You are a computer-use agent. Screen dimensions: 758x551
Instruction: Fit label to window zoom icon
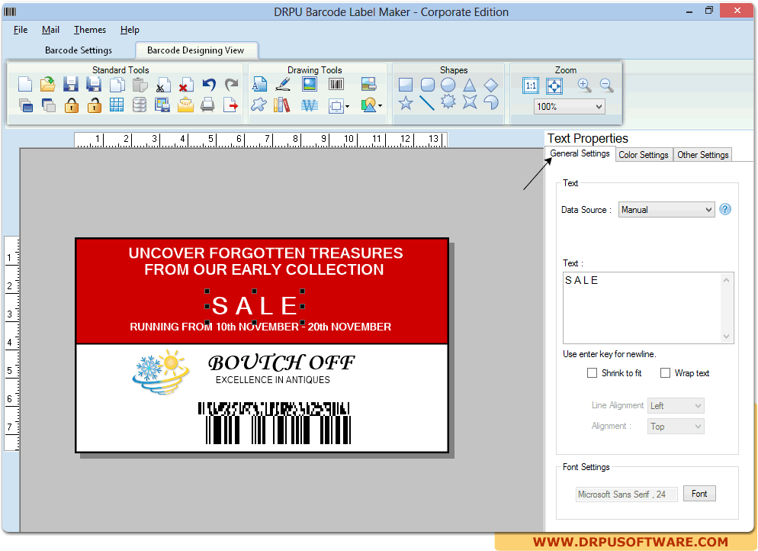point(554,86)
